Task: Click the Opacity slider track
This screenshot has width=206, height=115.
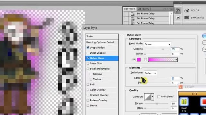Action: [x=156, y=49]
